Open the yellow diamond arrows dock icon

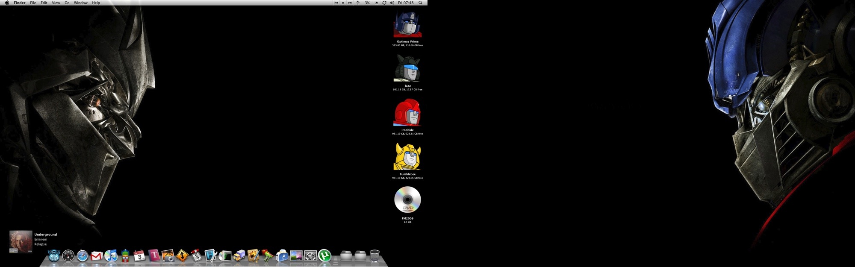(183, 255)
